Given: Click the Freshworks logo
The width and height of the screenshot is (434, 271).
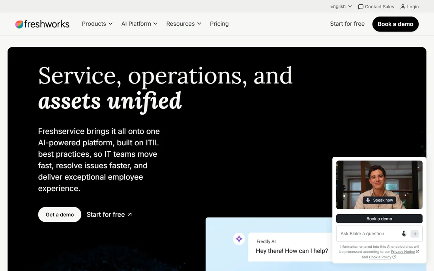Looking at the screenshot, I should (x=42, y=24).
